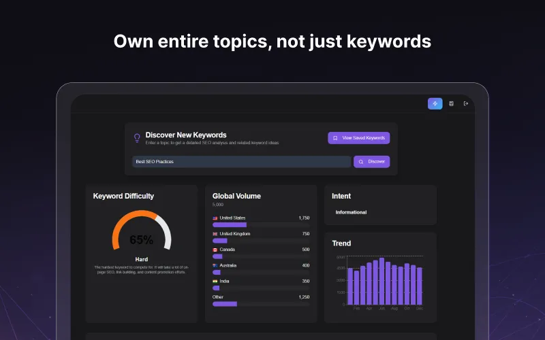Click the United Kingdom flag icon
Screen dimensions: 545x340
[x=215, y=233]
